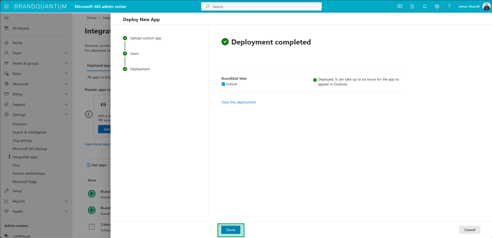This screenshot has width=492, height=238.
Task: Click the Teams & groups icon
Action: (x=6, y=63)
